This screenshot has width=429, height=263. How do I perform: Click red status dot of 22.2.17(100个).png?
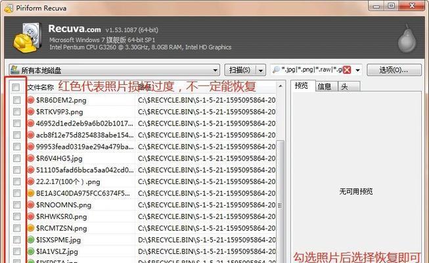coord(31,181)
